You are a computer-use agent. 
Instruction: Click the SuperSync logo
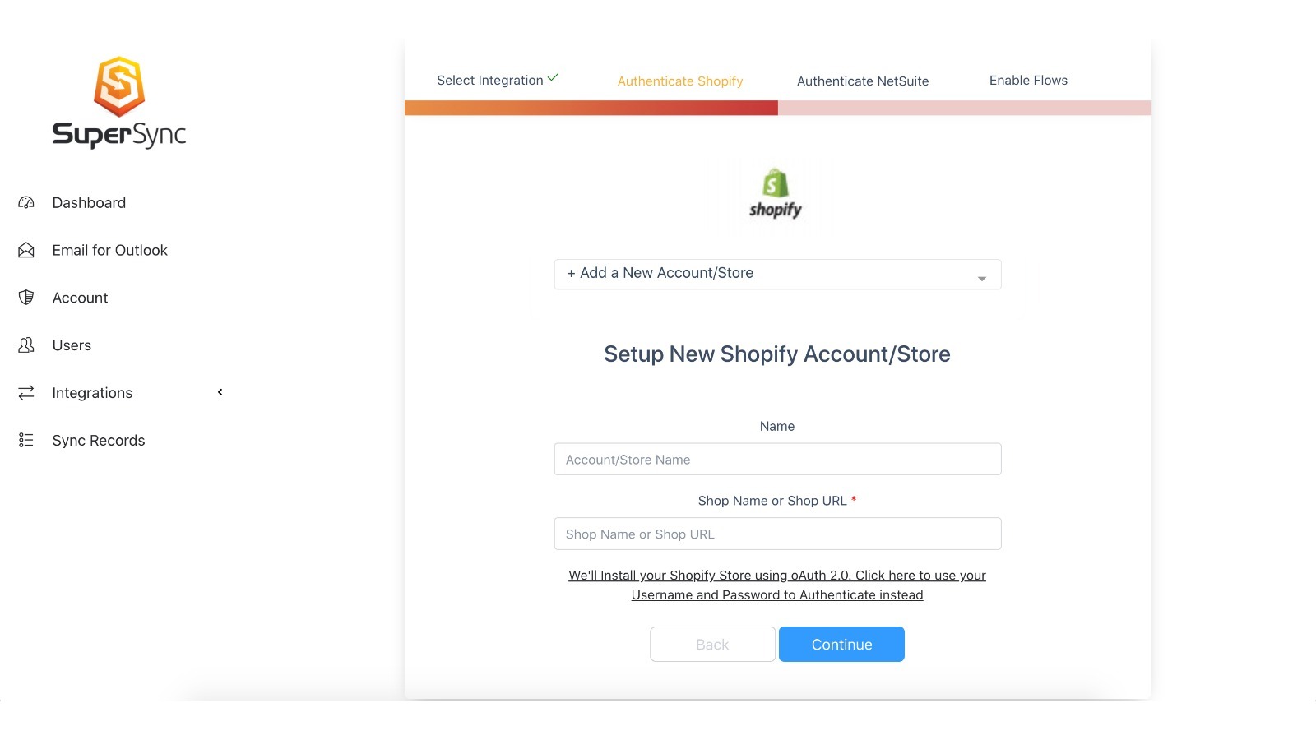point(119,102)
